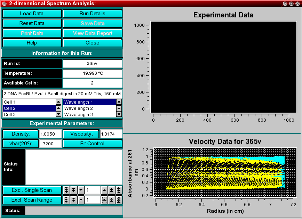The height and width of the screenshot is (219, 302).
Task: Click the vbar(20º) value input field
Action: [50, 144]
